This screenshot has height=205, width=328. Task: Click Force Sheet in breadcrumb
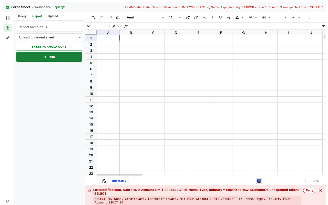21,7
